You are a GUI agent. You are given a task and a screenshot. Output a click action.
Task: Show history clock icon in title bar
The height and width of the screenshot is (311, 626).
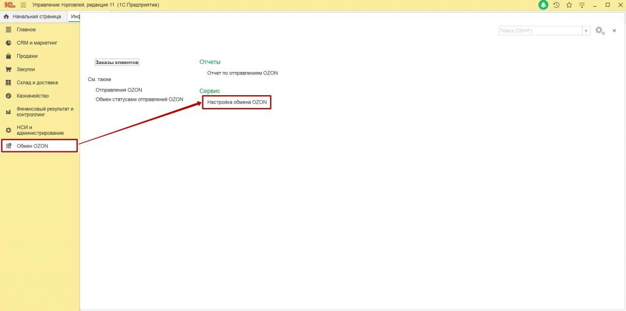(x=556, y=5)
